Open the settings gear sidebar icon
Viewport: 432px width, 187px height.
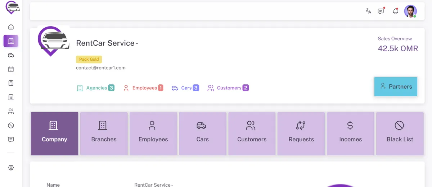tap(11, 168)
